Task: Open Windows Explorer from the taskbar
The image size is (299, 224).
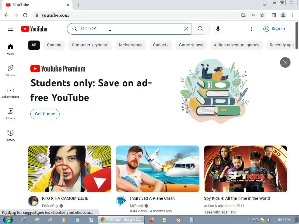Action: [x=37, y=220]
